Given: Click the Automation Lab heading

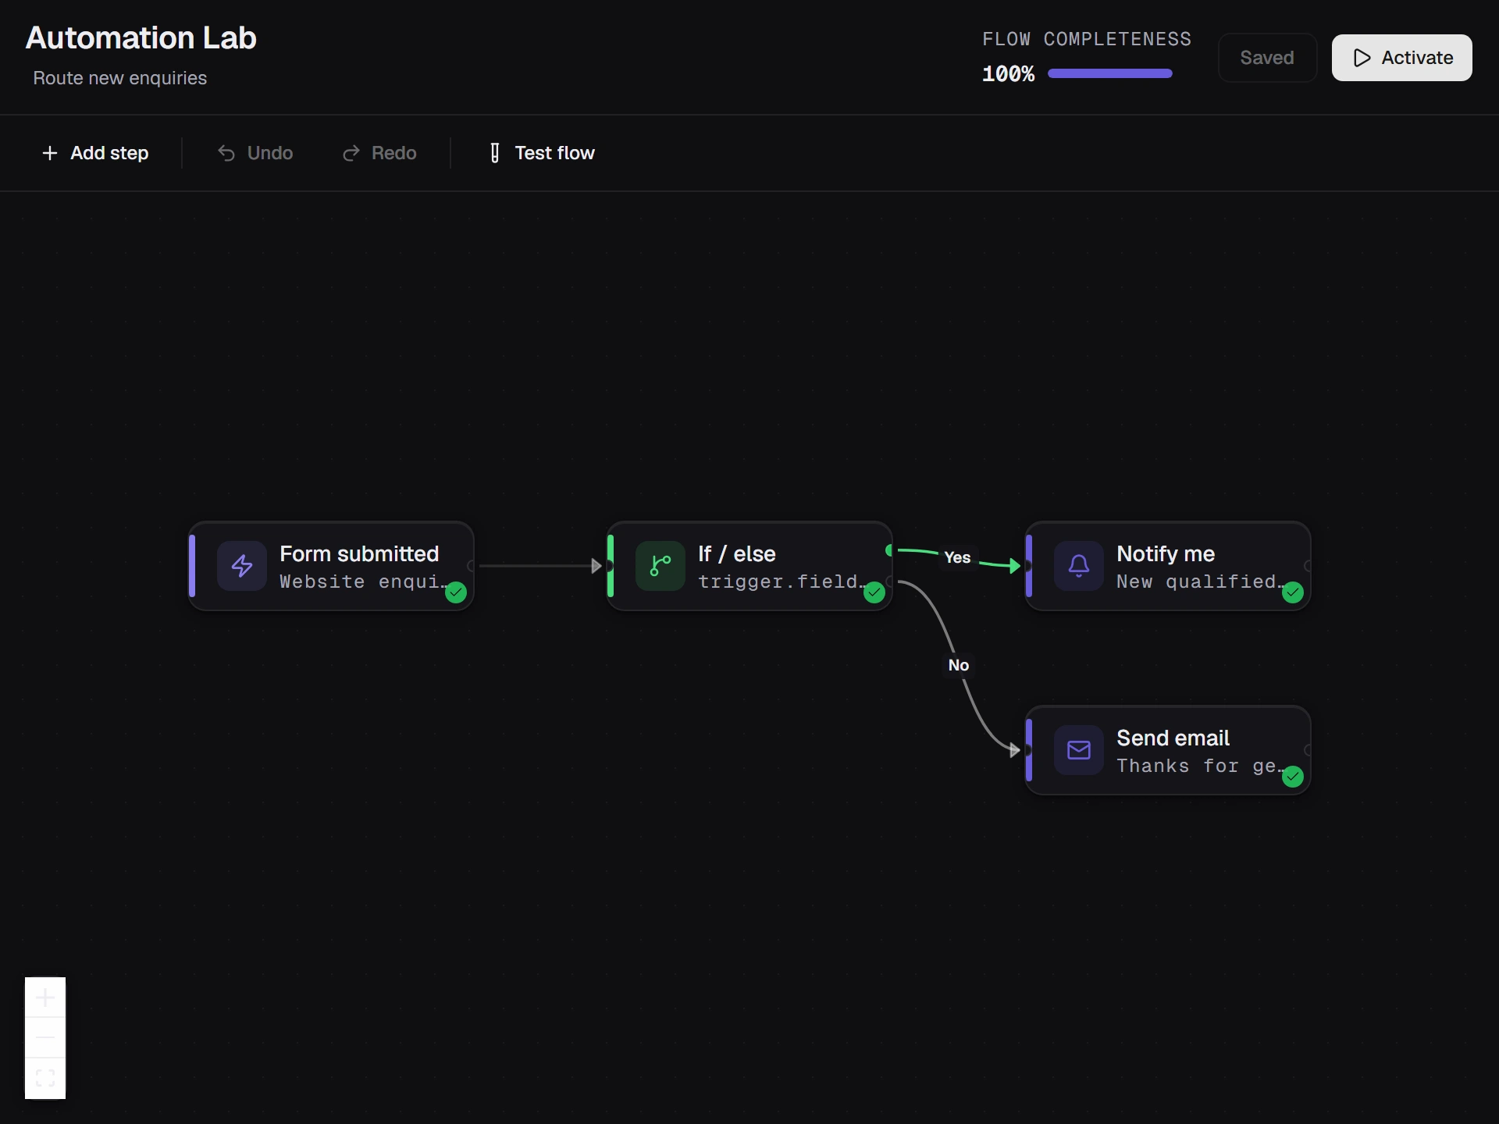Looking at the screenshot, I should [141, 37].
